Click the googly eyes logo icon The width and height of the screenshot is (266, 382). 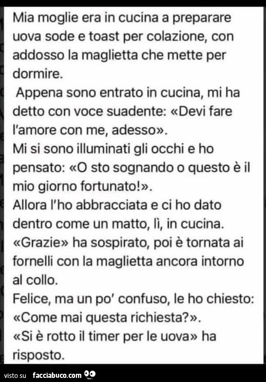90,374
